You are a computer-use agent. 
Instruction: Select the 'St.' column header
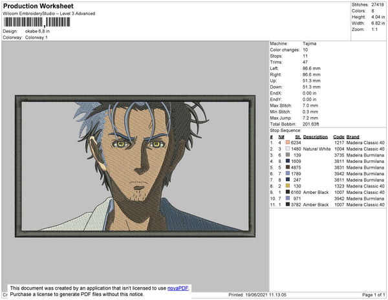click(298, 137)
